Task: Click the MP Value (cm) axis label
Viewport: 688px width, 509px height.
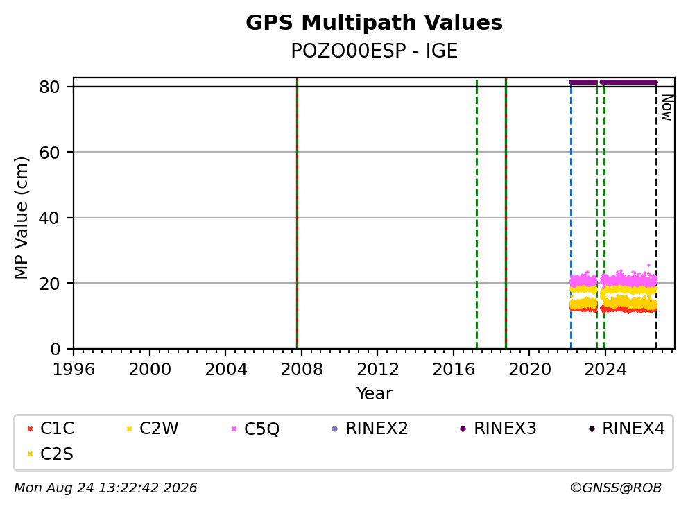Action: coord(21,218)
